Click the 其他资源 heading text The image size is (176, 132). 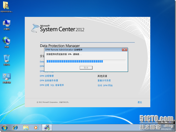tap(102, 76)
